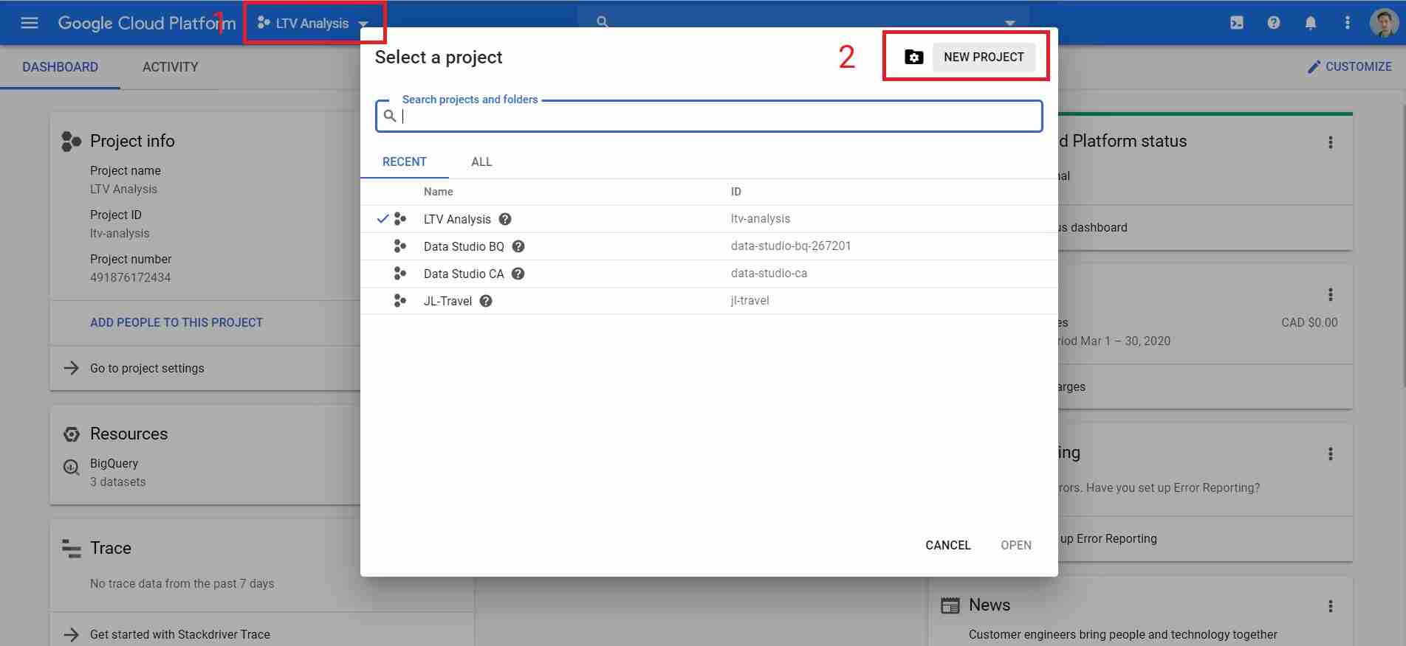The height and width of the screenshot is (646, 1406).
Task: Click the data-studio-bq-267201 ID cell
Action: pos(791,246)
